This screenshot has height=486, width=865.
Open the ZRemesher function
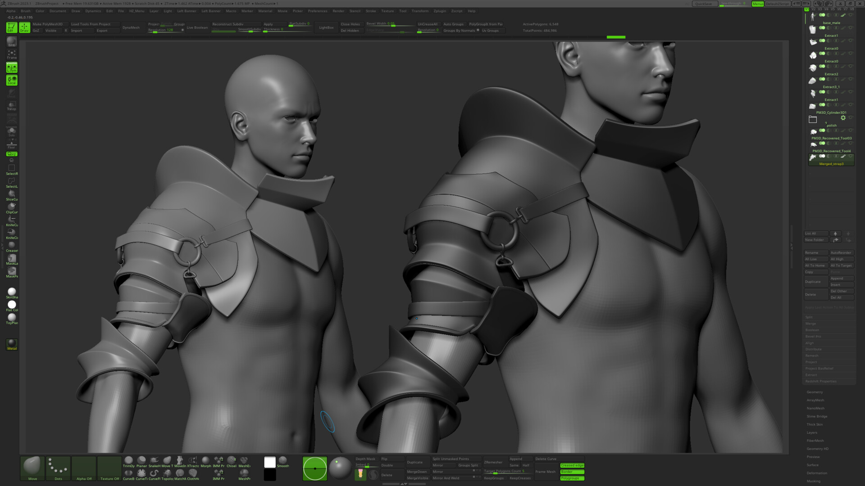(x=493, y=462)
